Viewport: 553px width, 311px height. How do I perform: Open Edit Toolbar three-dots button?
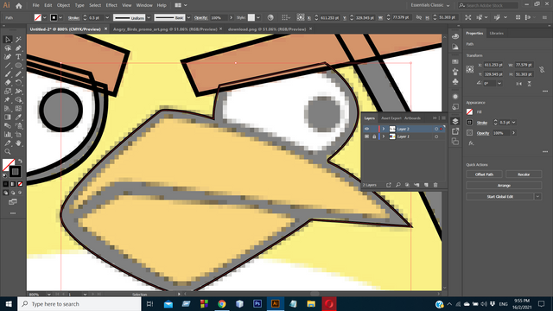pyautogui.click(x=13, y=213)
